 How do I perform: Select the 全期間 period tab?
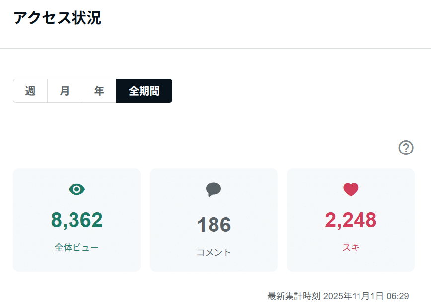tap(144, 91)
